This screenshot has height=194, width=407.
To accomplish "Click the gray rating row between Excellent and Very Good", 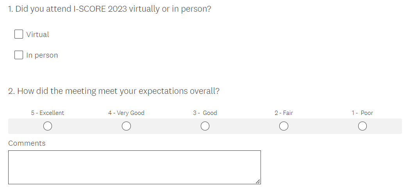I will (x=87, y=126).
